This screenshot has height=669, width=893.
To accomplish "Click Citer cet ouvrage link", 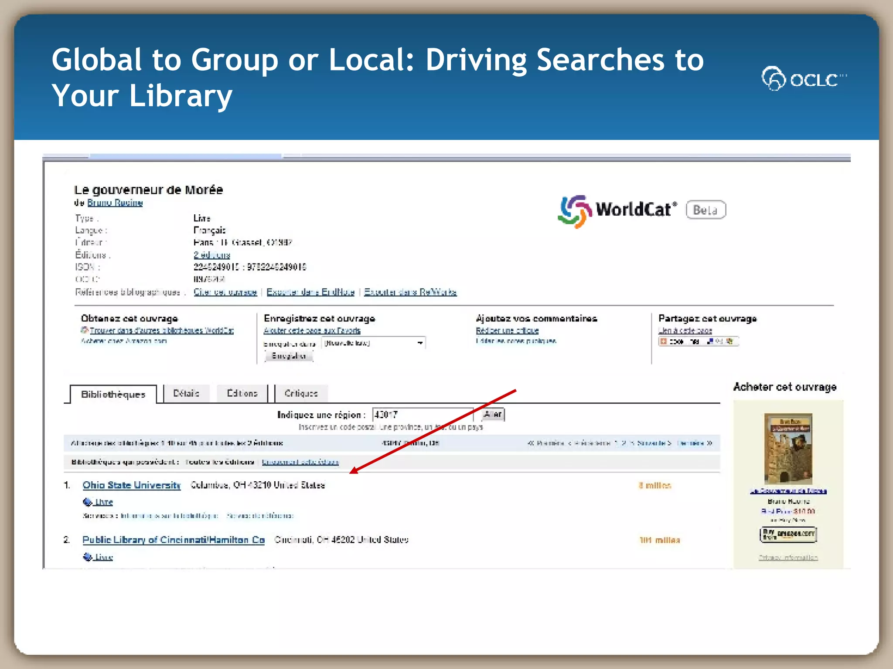I will pos(225,292).
